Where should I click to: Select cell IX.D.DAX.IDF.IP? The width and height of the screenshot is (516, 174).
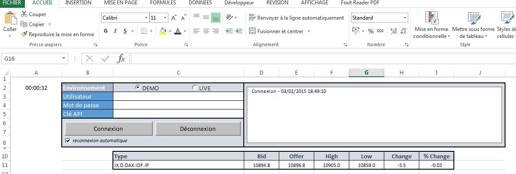tap(179, 165)
